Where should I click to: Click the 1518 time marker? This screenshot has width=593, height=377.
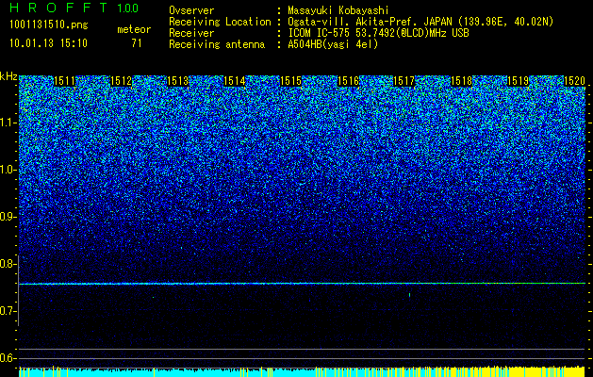coord(461,81)
